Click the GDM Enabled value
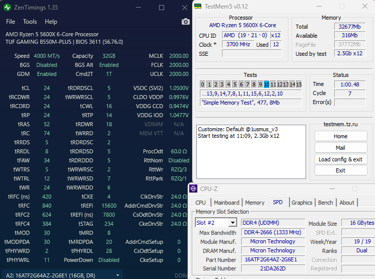This screenshot has height=279, width=375. [x=47, y=74]
